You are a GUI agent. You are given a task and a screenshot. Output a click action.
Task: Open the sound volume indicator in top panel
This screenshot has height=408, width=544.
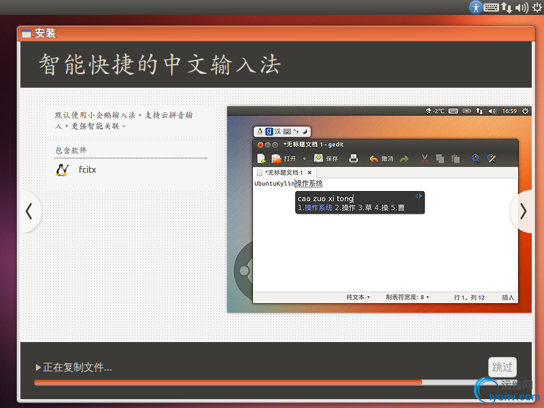tap(522, 7)
